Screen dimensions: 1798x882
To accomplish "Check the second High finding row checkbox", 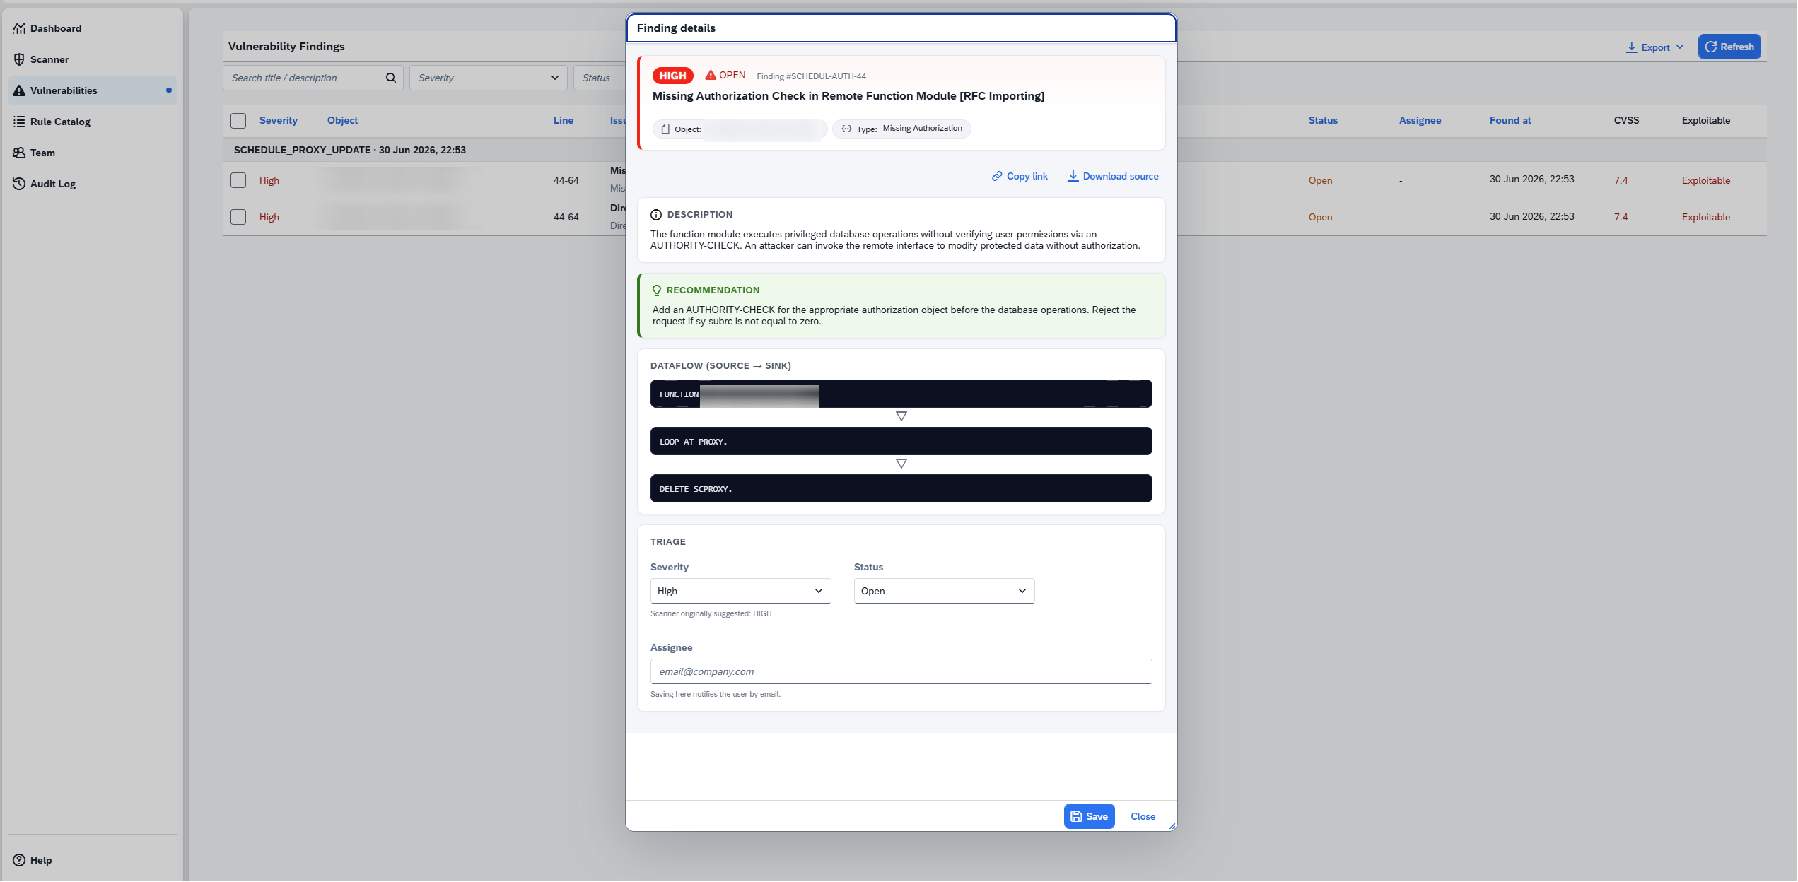I will (238, 217).
